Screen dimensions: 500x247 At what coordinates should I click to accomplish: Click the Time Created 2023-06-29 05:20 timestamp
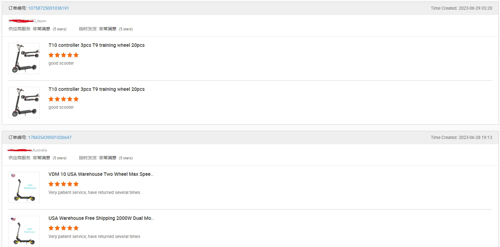click(461, 8)
